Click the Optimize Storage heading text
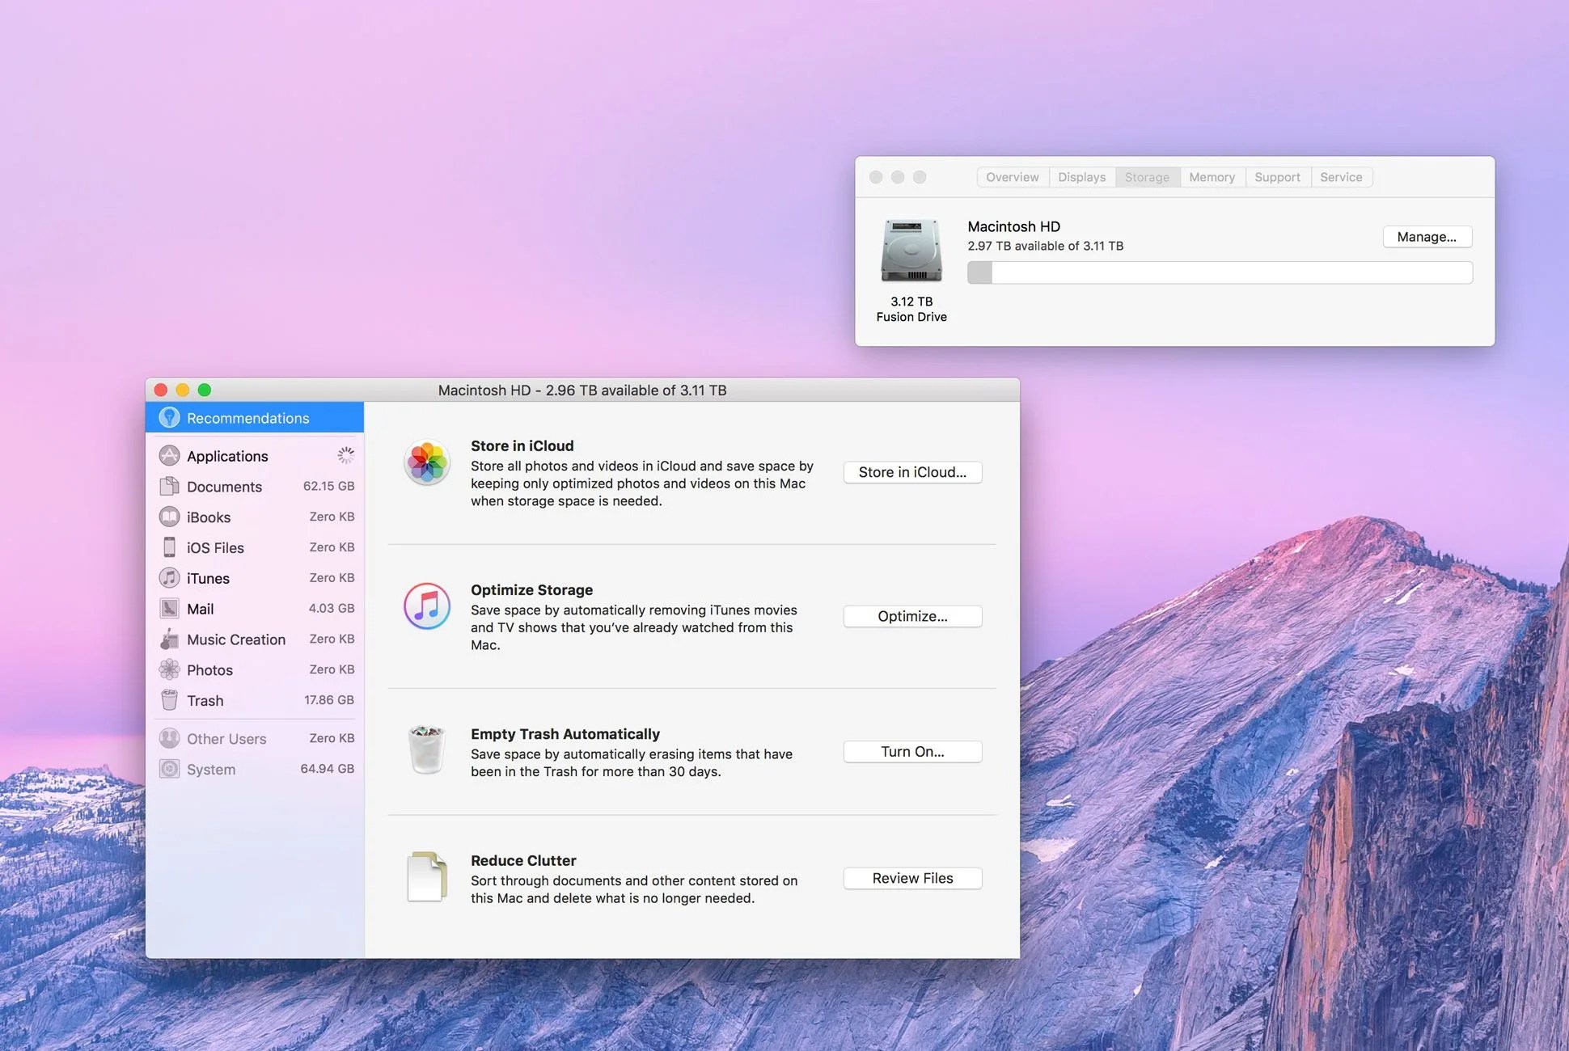 point(532,590)
